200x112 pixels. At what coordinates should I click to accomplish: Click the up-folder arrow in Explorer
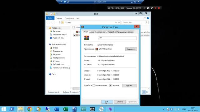[60, 22]
